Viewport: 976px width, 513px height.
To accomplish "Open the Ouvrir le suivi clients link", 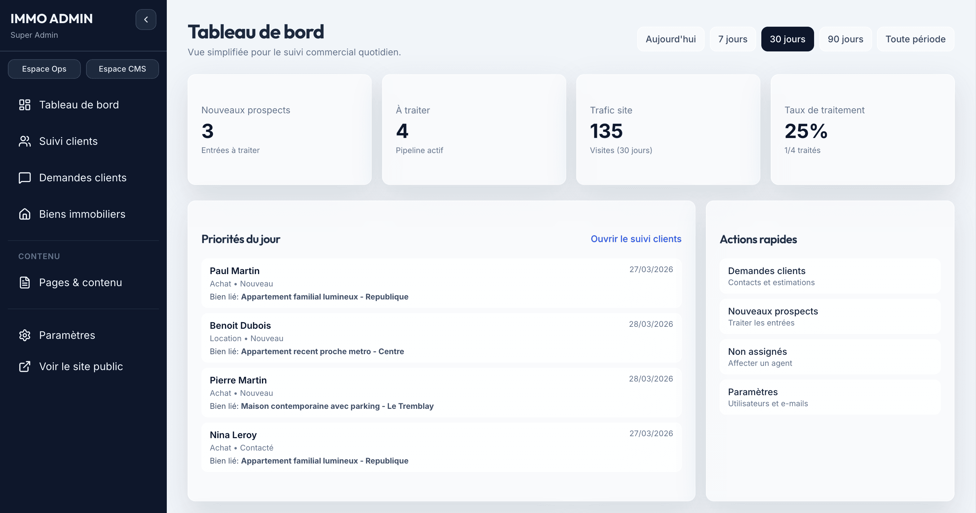I will click(x=636, y=239).
